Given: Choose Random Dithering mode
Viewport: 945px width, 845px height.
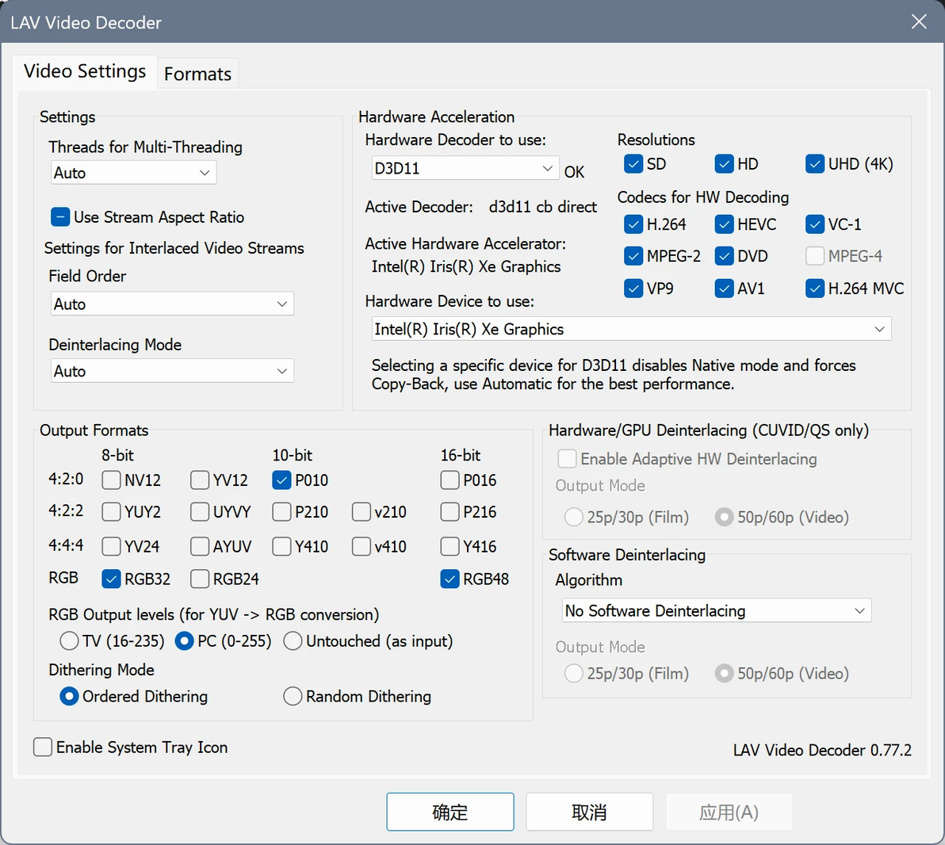Looking at the screenshot, I should 293,697.
